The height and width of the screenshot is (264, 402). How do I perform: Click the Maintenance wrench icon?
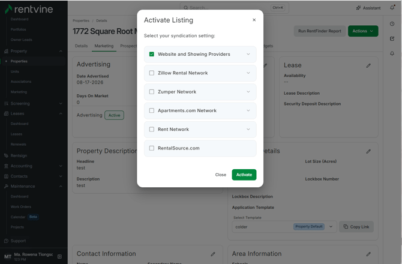click(x=6, y=187)
